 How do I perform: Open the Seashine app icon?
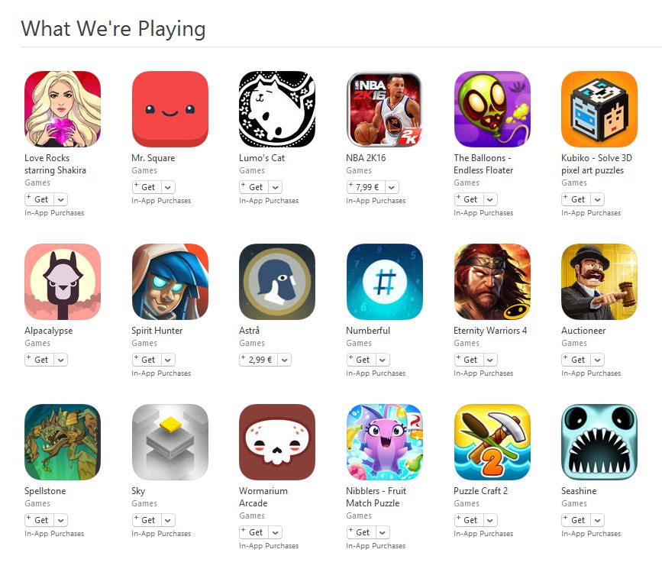(599, 442)
